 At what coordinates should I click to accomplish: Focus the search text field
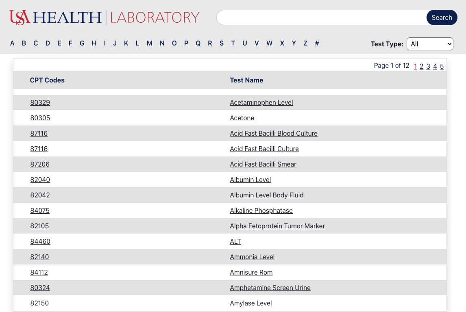click(x=321, y=17)
